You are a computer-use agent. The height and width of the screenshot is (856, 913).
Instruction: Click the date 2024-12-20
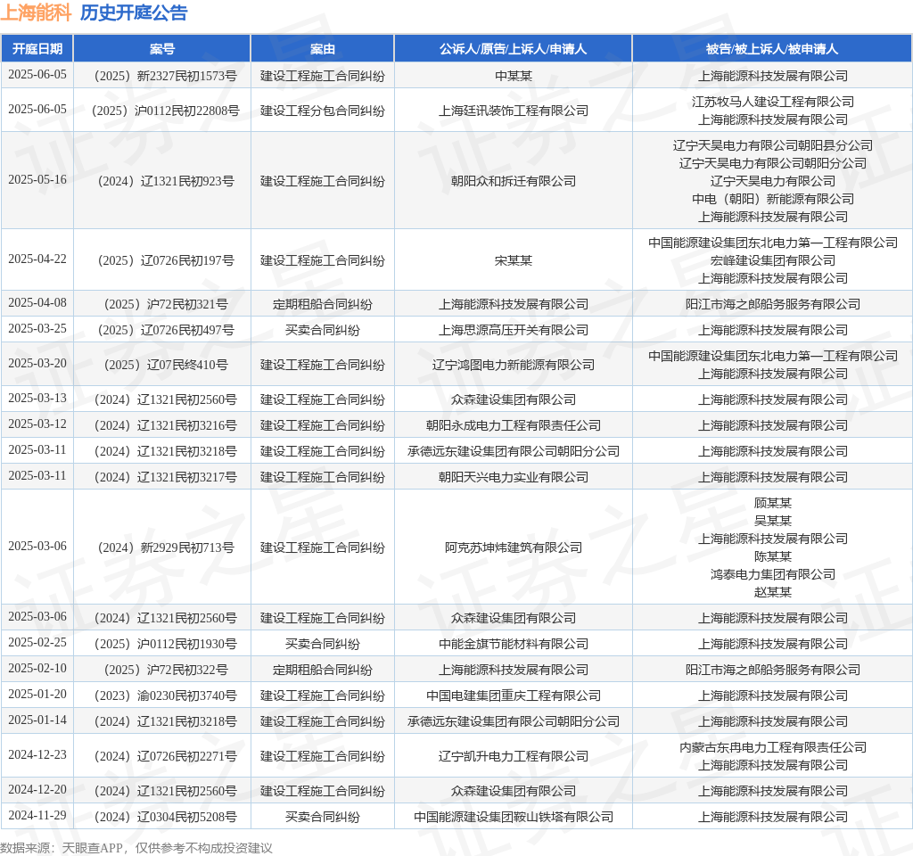[37, 789]
